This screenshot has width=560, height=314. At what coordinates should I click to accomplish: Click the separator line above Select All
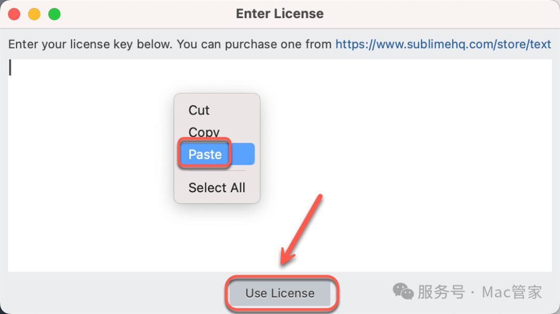[x=217, y=170]
